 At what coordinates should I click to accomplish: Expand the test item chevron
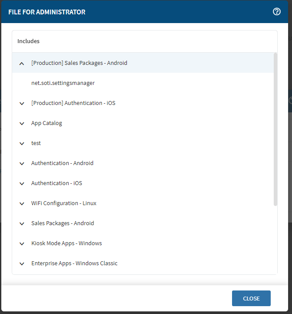[22, 143]
